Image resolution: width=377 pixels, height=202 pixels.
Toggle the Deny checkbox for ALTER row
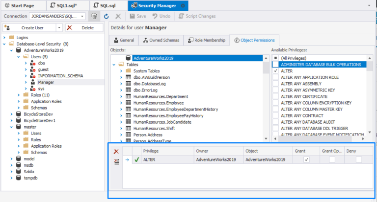[x=359, y=159]
